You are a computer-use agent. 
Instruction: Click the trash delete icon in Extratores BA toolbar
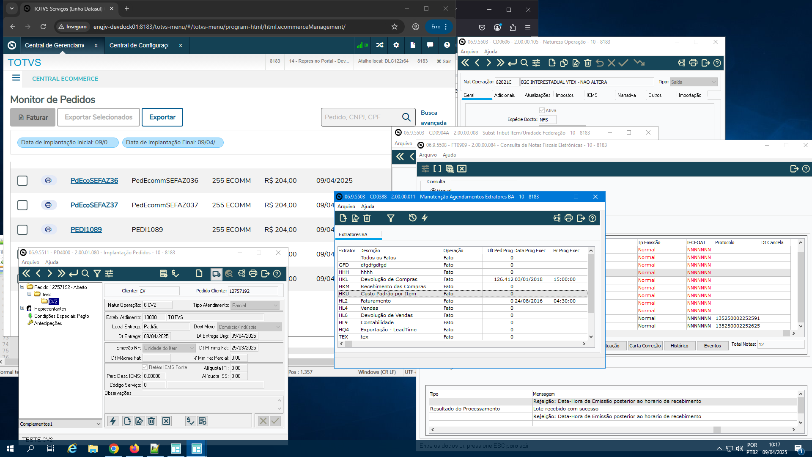coord(367,218)
